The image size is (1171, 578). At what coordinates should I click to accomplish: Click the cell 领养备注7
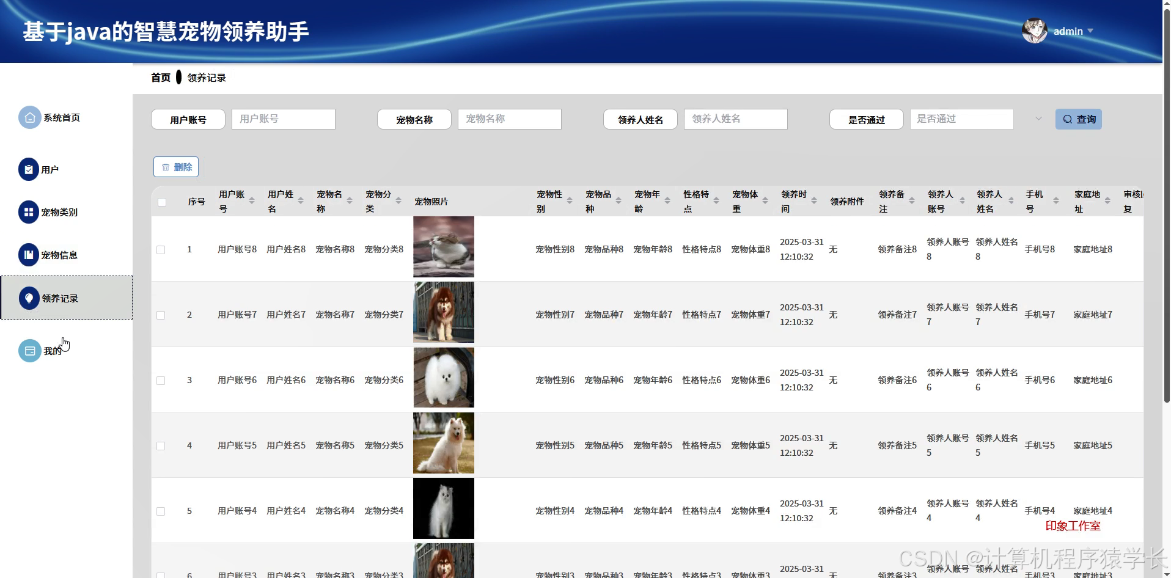pos(897,315)
